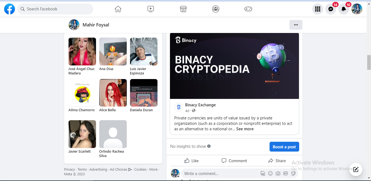Screen dimensions: 371x181
Task: Click the Comment button
Action: pos(234,161)
